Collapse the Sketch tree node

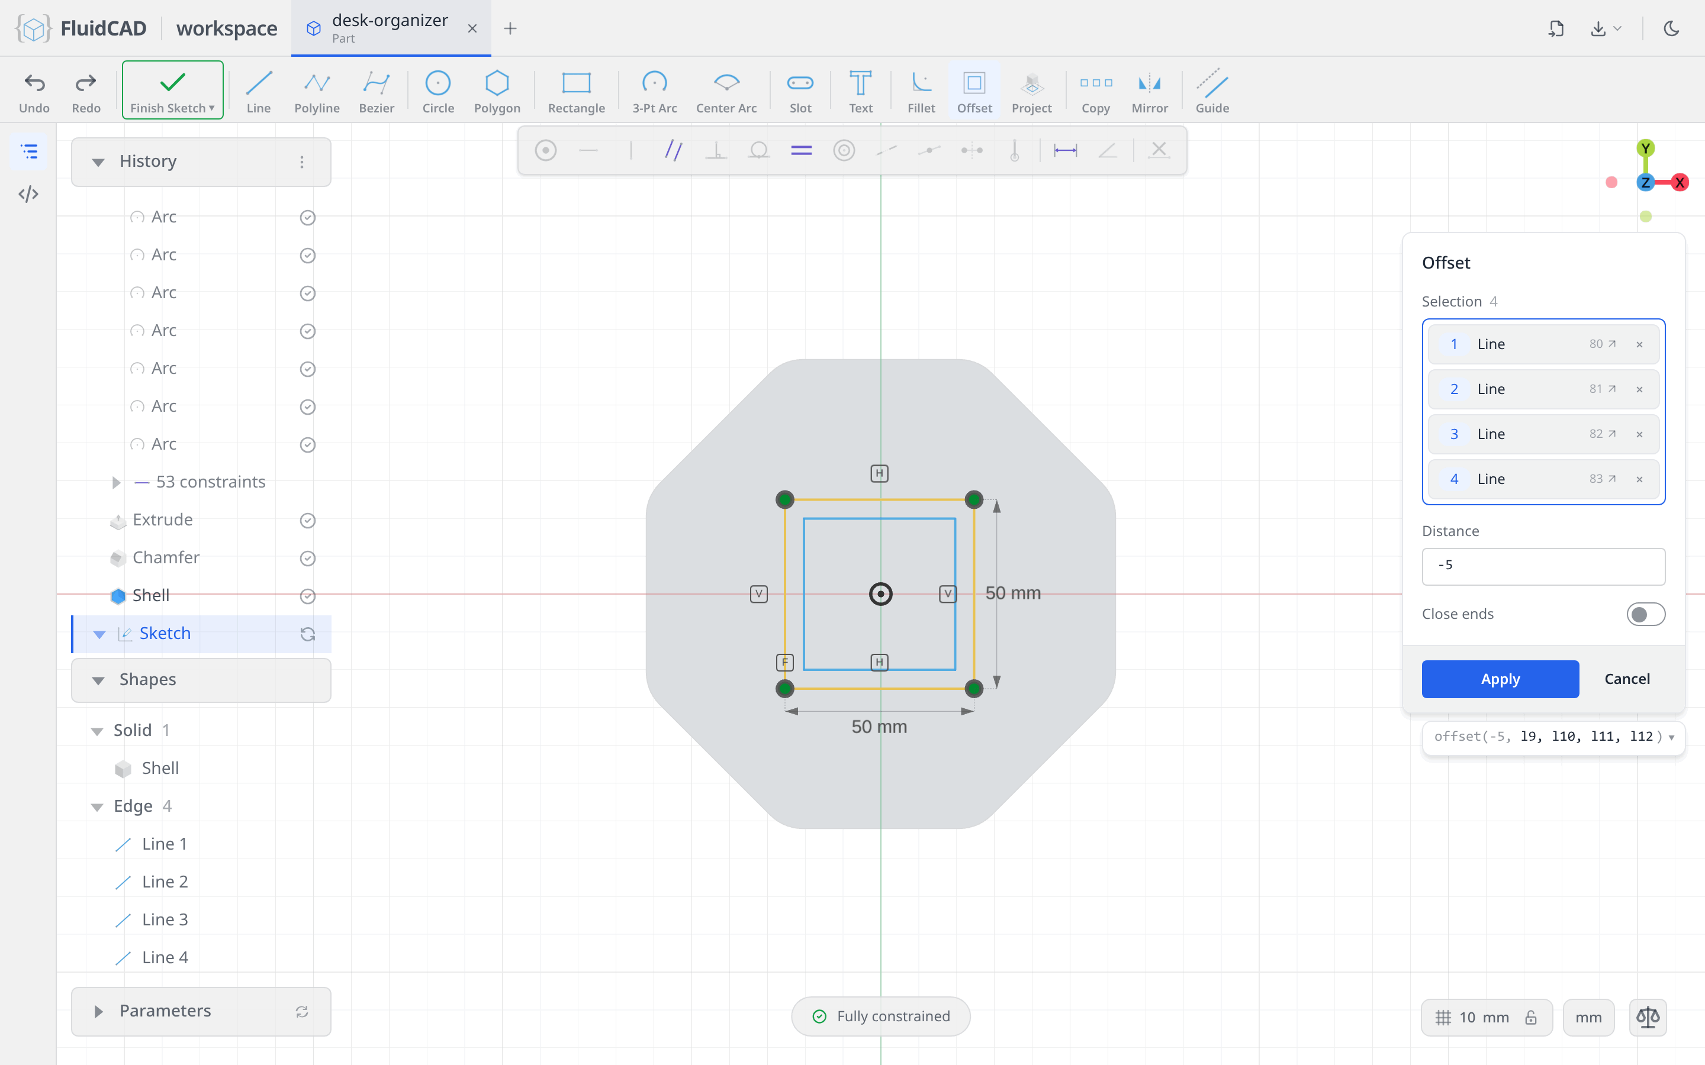[99, 634]
